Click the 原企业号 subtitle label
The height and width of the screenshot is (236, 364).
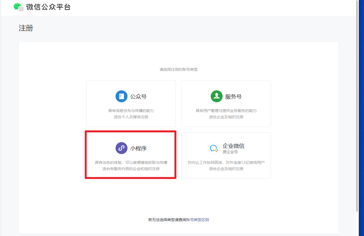pyautogui.click(x=230, y=152)
